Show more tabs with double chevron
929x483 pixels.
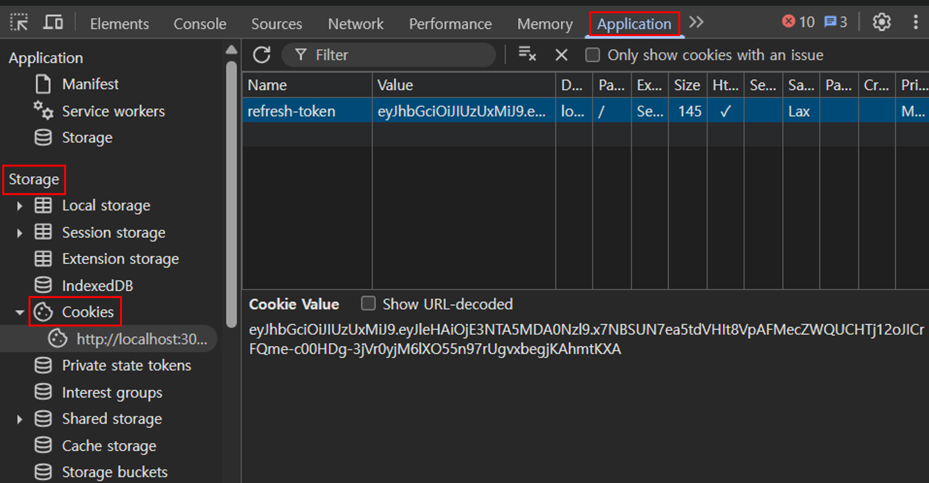click(696, 23)
